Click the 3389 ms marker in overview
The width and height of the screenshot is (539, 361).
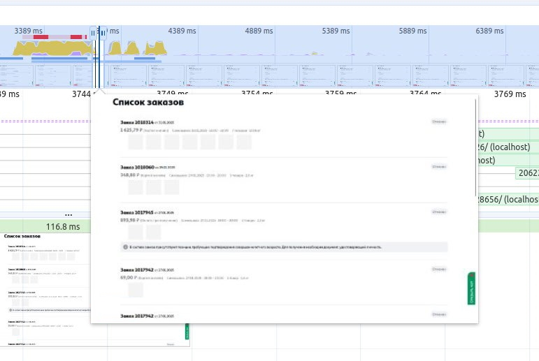click(x=28, y=31)
